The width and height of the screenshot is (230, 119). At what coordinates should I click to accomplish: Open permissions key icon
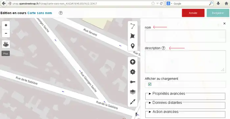(x=133, y=82)
